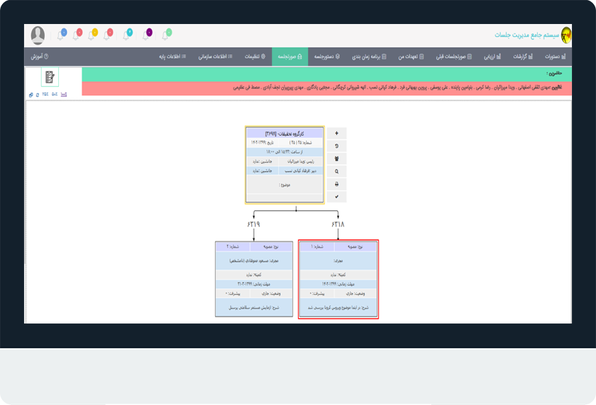
Task: Click the print icon in the side toolbar
Action: point(336,184)
